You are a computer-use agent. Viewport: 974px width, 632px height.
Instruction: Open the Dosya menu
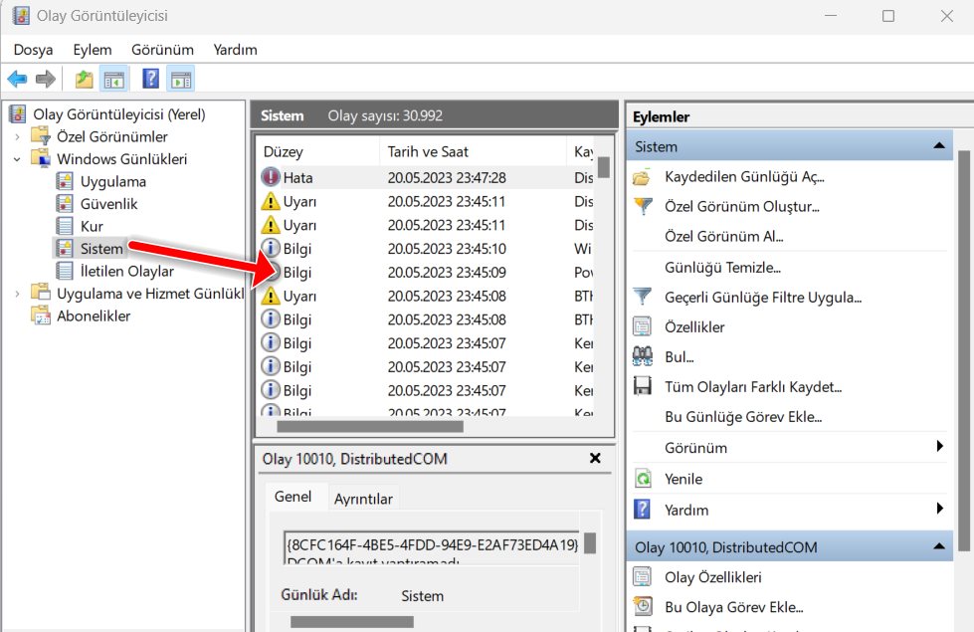33,50
